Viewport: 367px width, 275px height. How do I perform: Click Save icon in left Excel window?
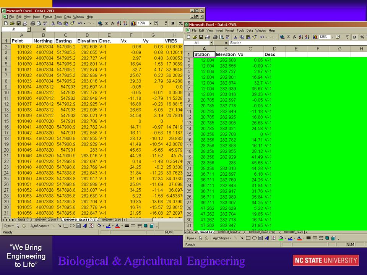coord(18,23)
